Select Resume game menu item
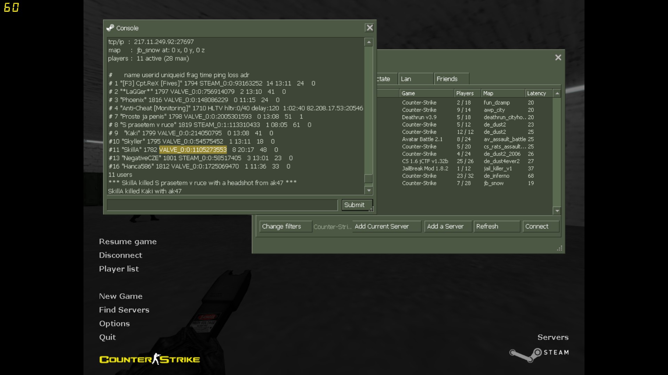 (128, 242)
